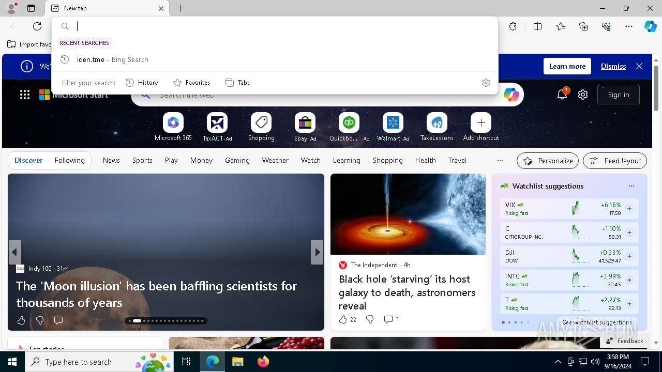Open the News category
662x372 pixels.
pyautogui.click(x=111, y=161)
